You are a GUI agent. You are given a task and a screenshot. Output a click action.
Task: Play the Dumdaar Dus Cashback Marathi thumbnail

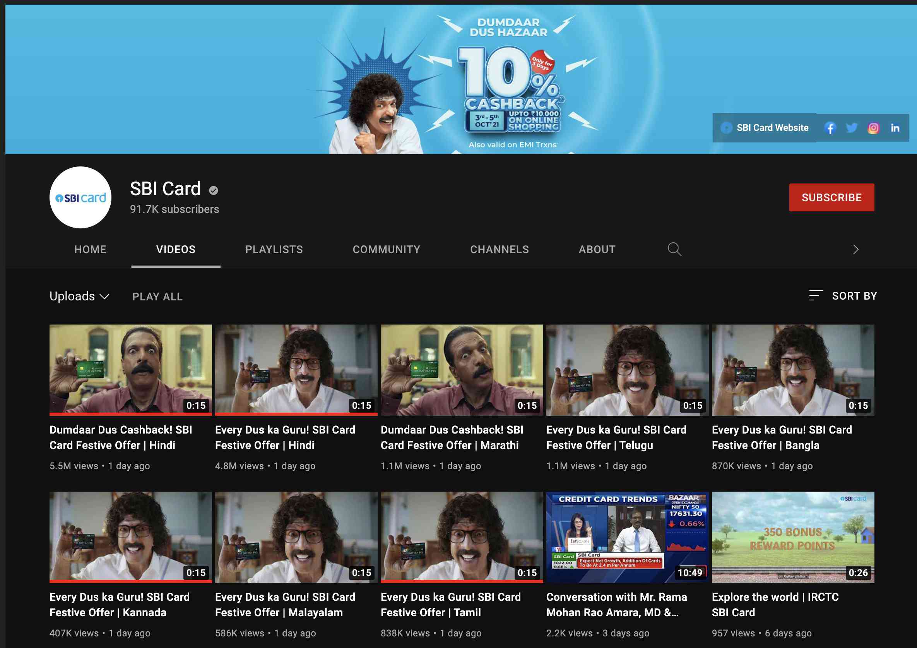[x=462, y=370]
